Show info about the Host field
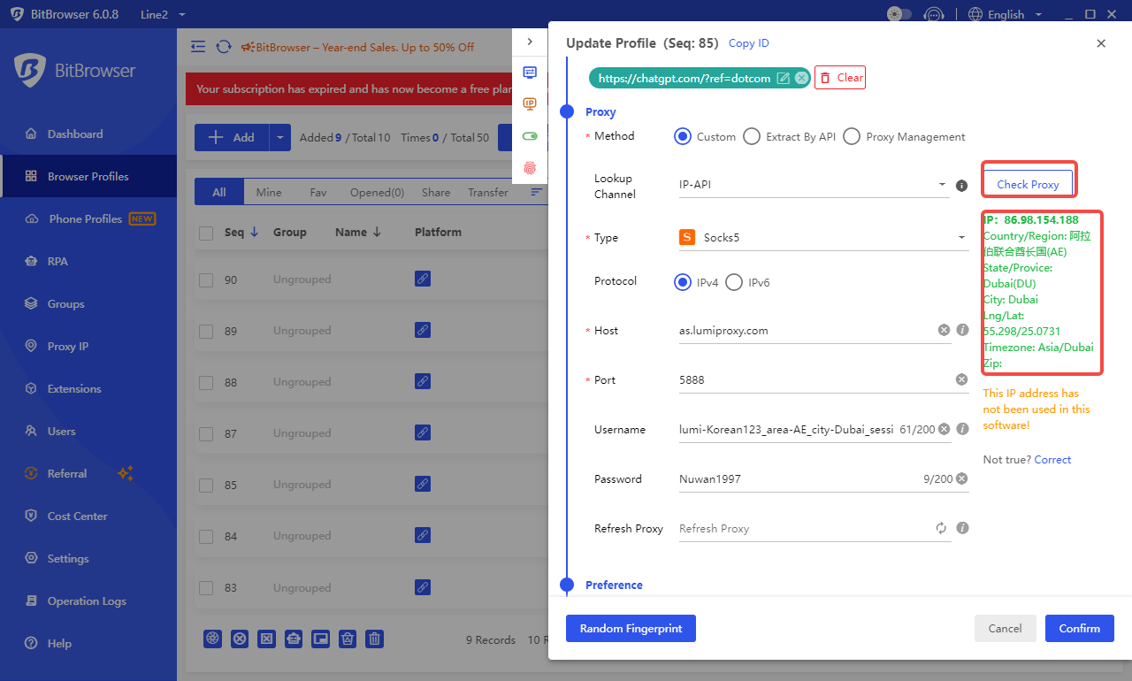Image resolution: width=1132 pixels, height=681 pixels. [963, 330]
